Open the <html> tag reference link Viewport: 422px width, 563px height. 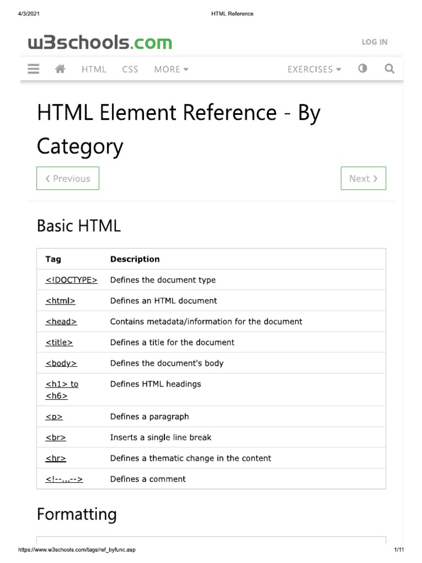(x=60, y=301)
